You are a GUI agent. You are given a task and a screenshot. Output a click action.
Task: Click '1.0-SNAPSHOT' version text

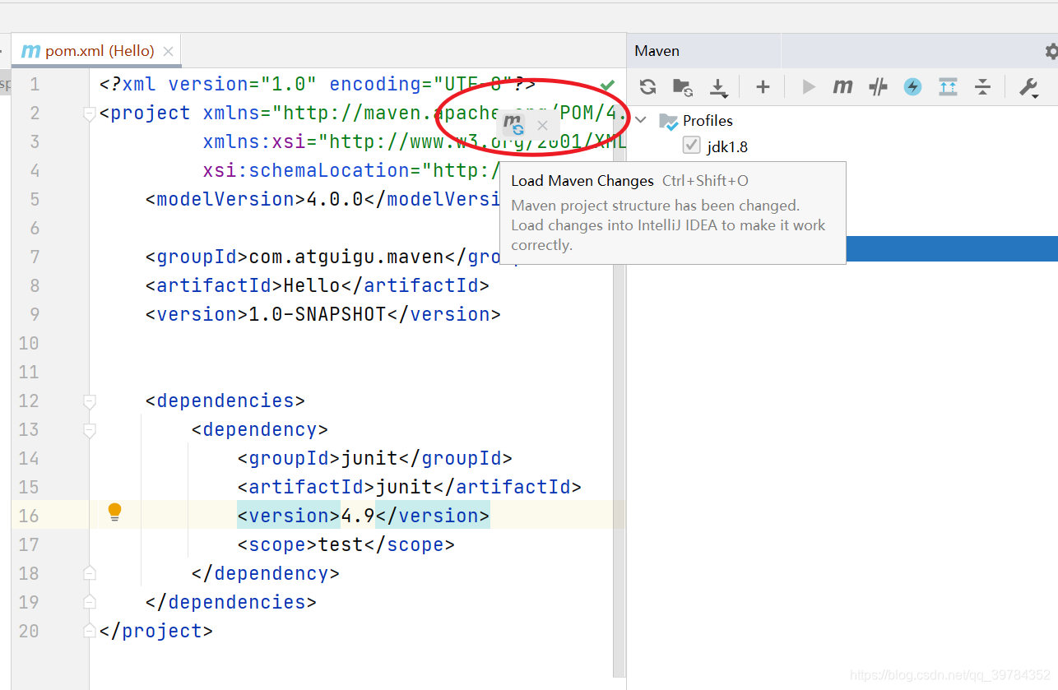click(x=318, y=314)
